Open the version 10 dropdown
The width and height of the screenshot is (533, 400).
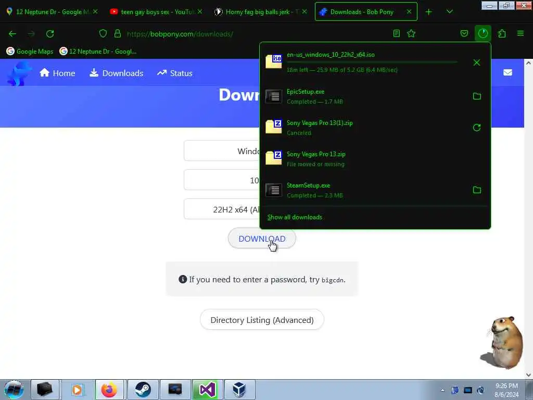[x=222, y=180]
